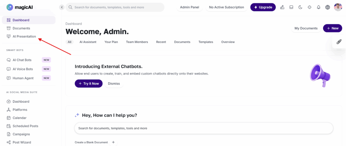Open the notifications bell

click(x=318, y=7)
